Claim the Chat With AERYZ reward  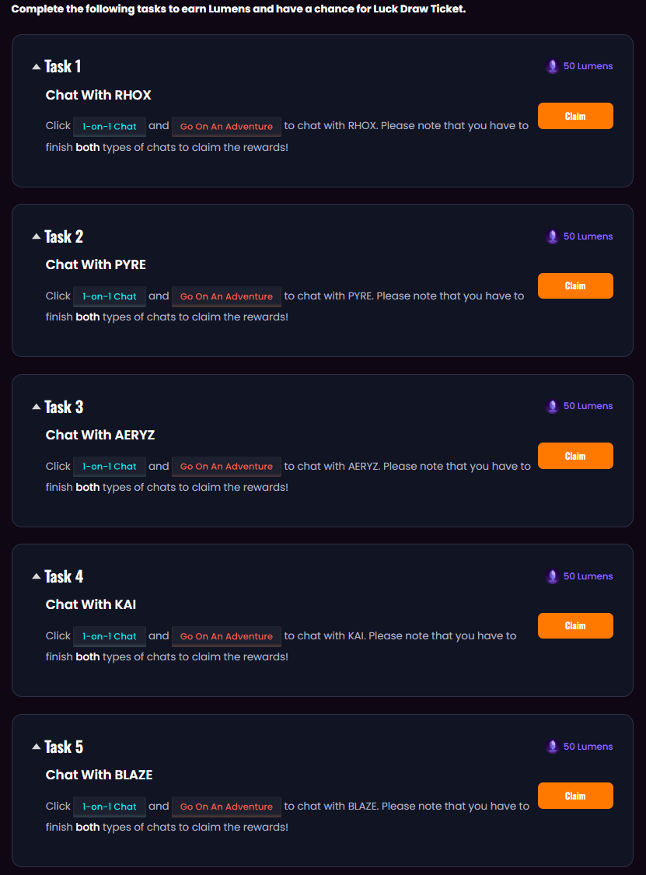tap(575, 456)
